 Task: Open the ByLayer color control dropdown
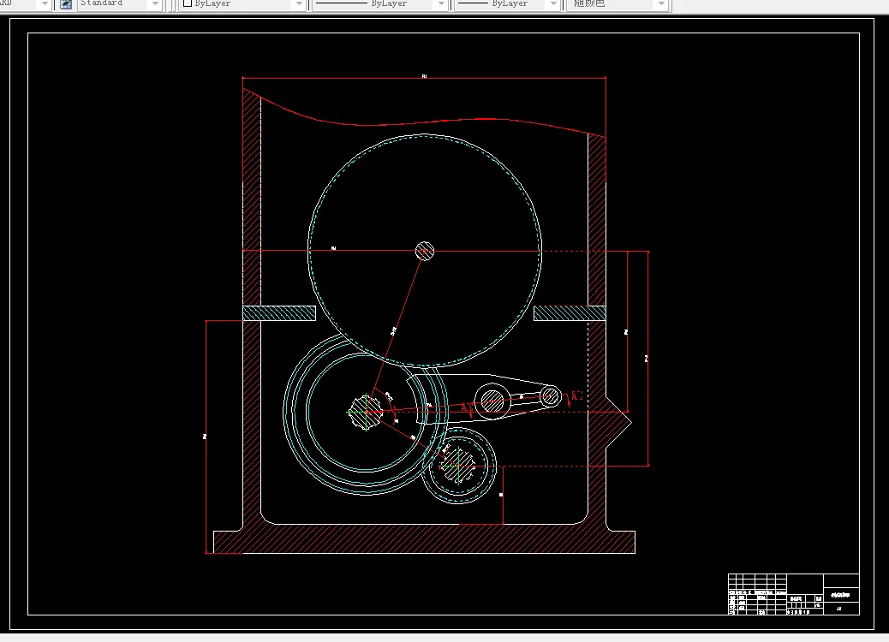243,4
